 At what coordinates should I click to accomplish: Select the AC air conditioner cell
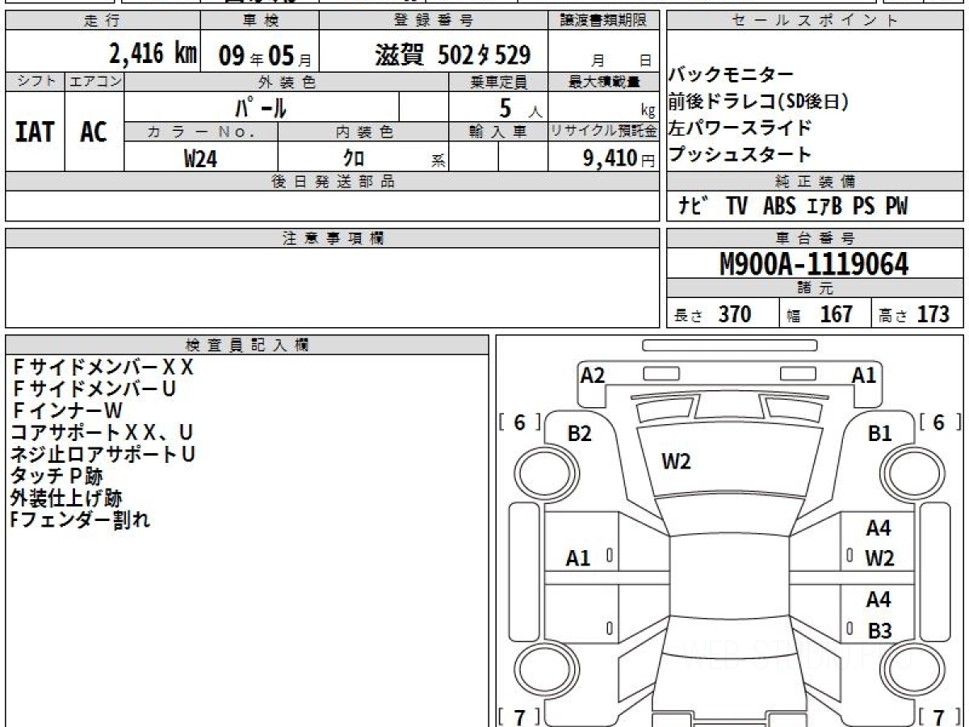[94, 132]
